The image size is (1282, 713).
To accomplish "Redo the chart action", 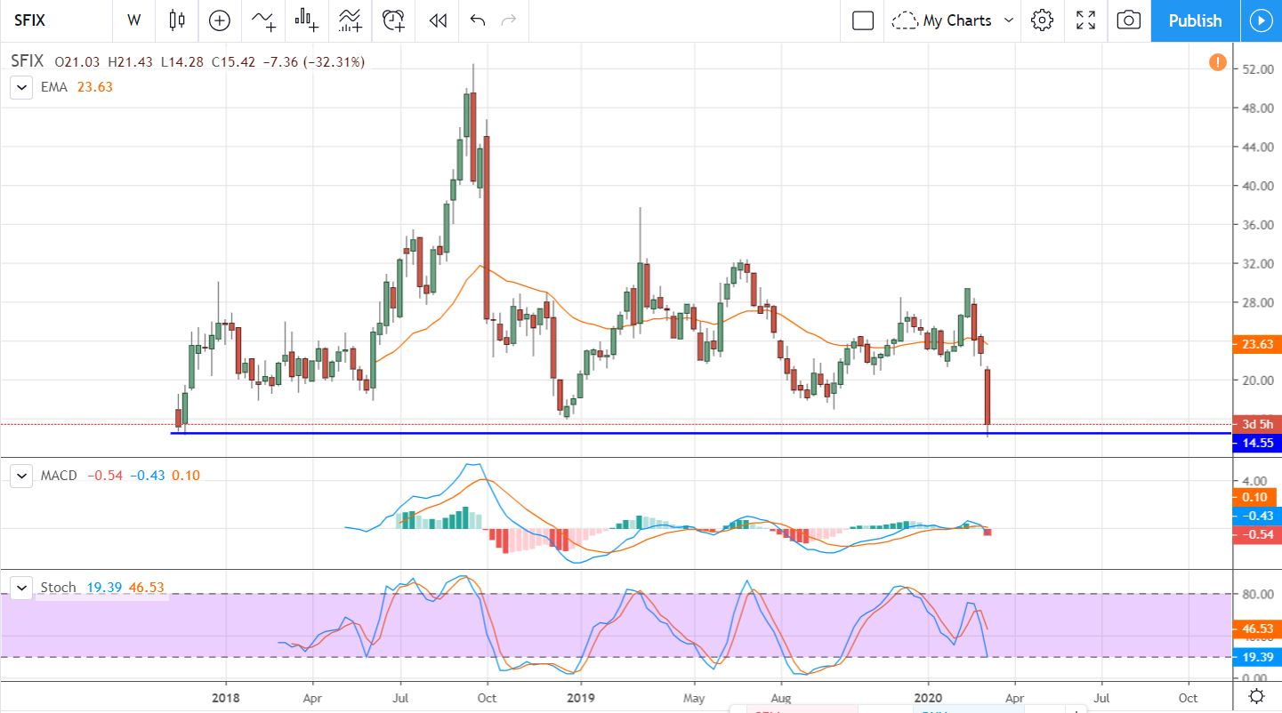I will tap(509, 20).
